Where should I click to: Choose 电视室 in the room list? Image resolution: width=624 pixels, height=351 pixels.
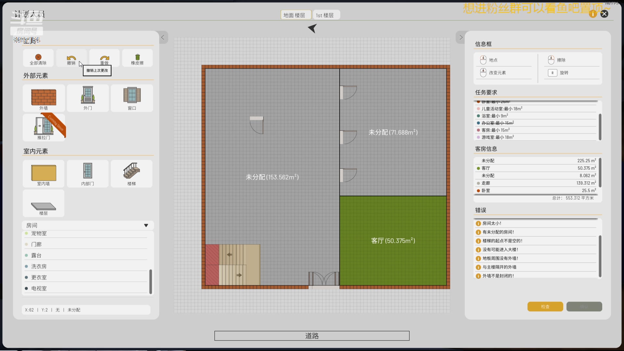[x=39, y=289]
